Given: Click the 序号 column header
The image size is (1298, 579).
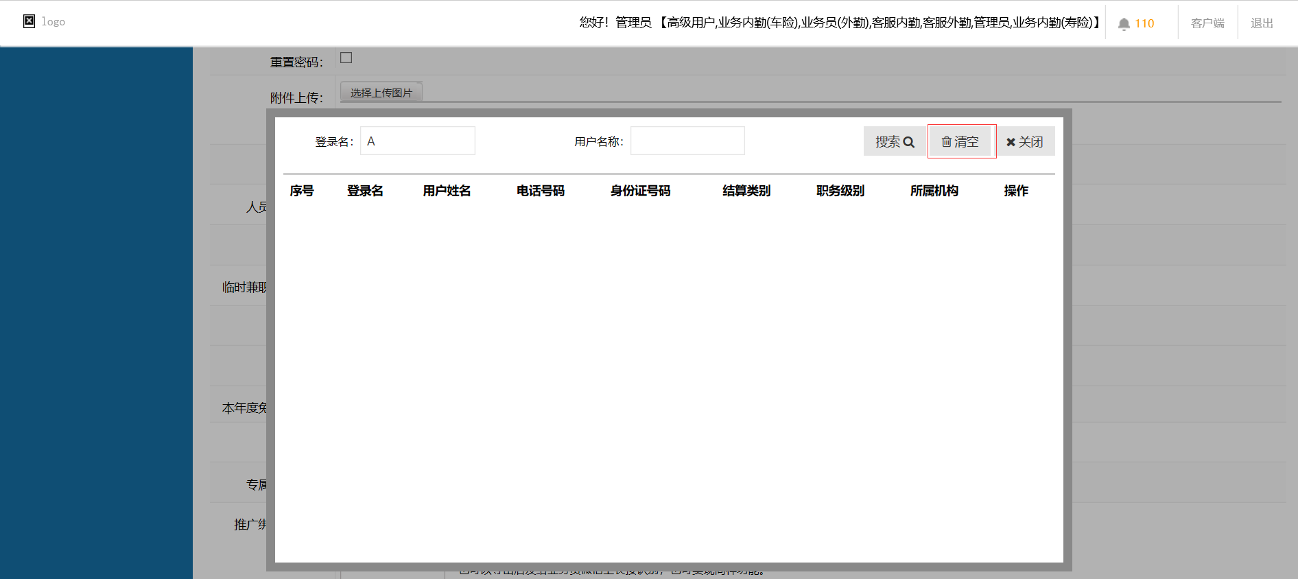Looking at the screenshot, I should 302,191.
